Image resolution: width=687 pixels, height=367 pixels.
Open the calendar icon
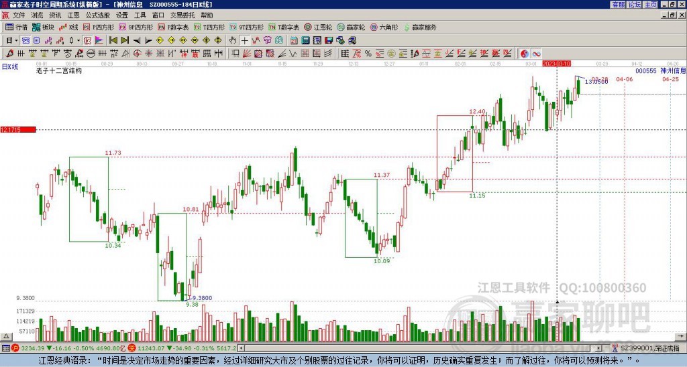point(294,41)
